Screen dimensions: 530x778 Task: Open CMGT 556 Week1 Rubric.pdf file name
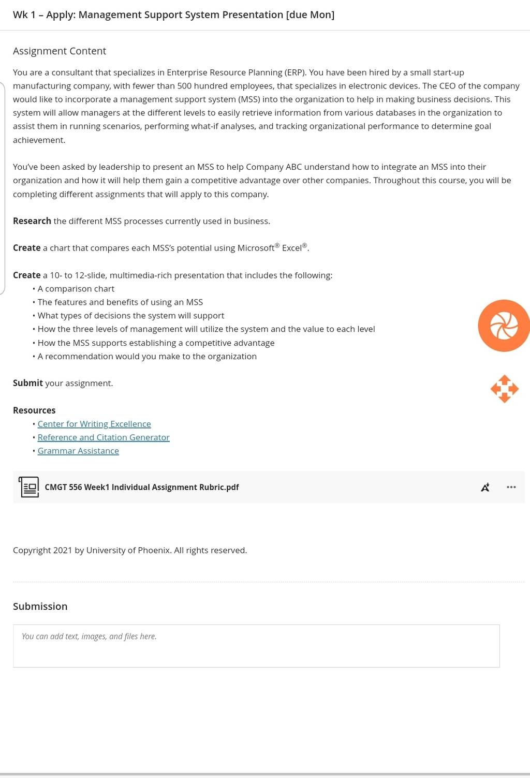(x=142, y=487)
